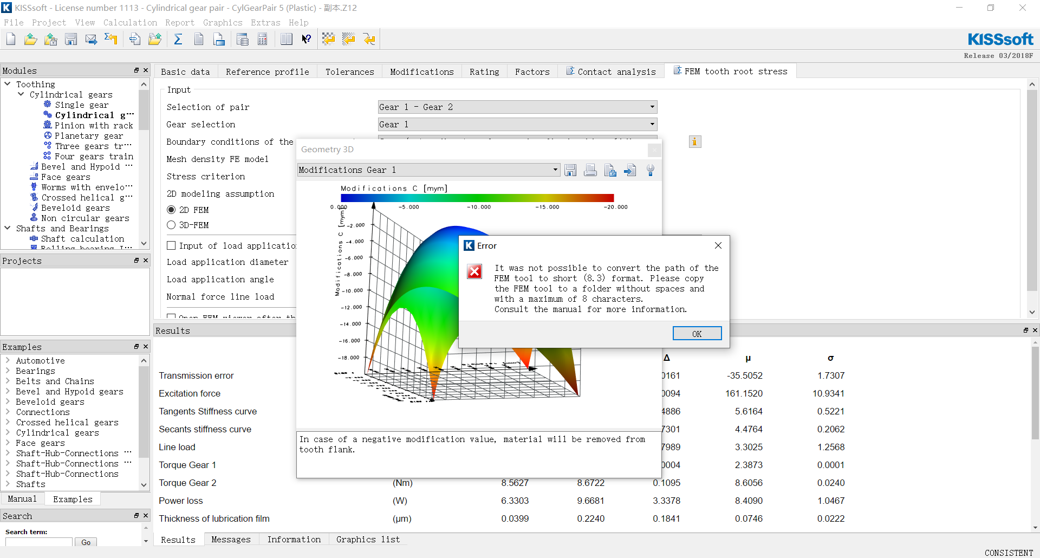Click the Open report with window icon
This screenshot has width=1040, height=558.
(x=219, y=39)
